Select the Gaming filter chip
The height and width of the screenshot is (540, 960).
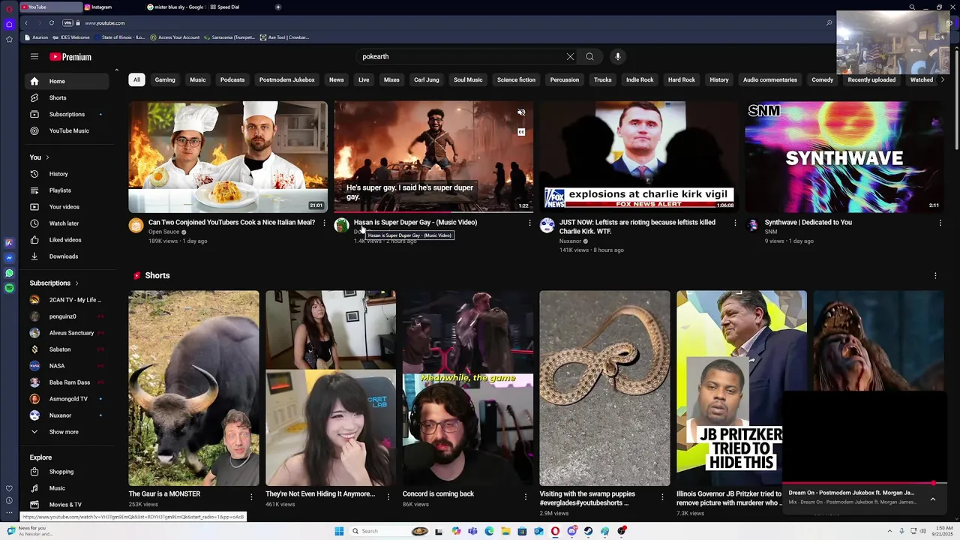click(x=165, y=79)
